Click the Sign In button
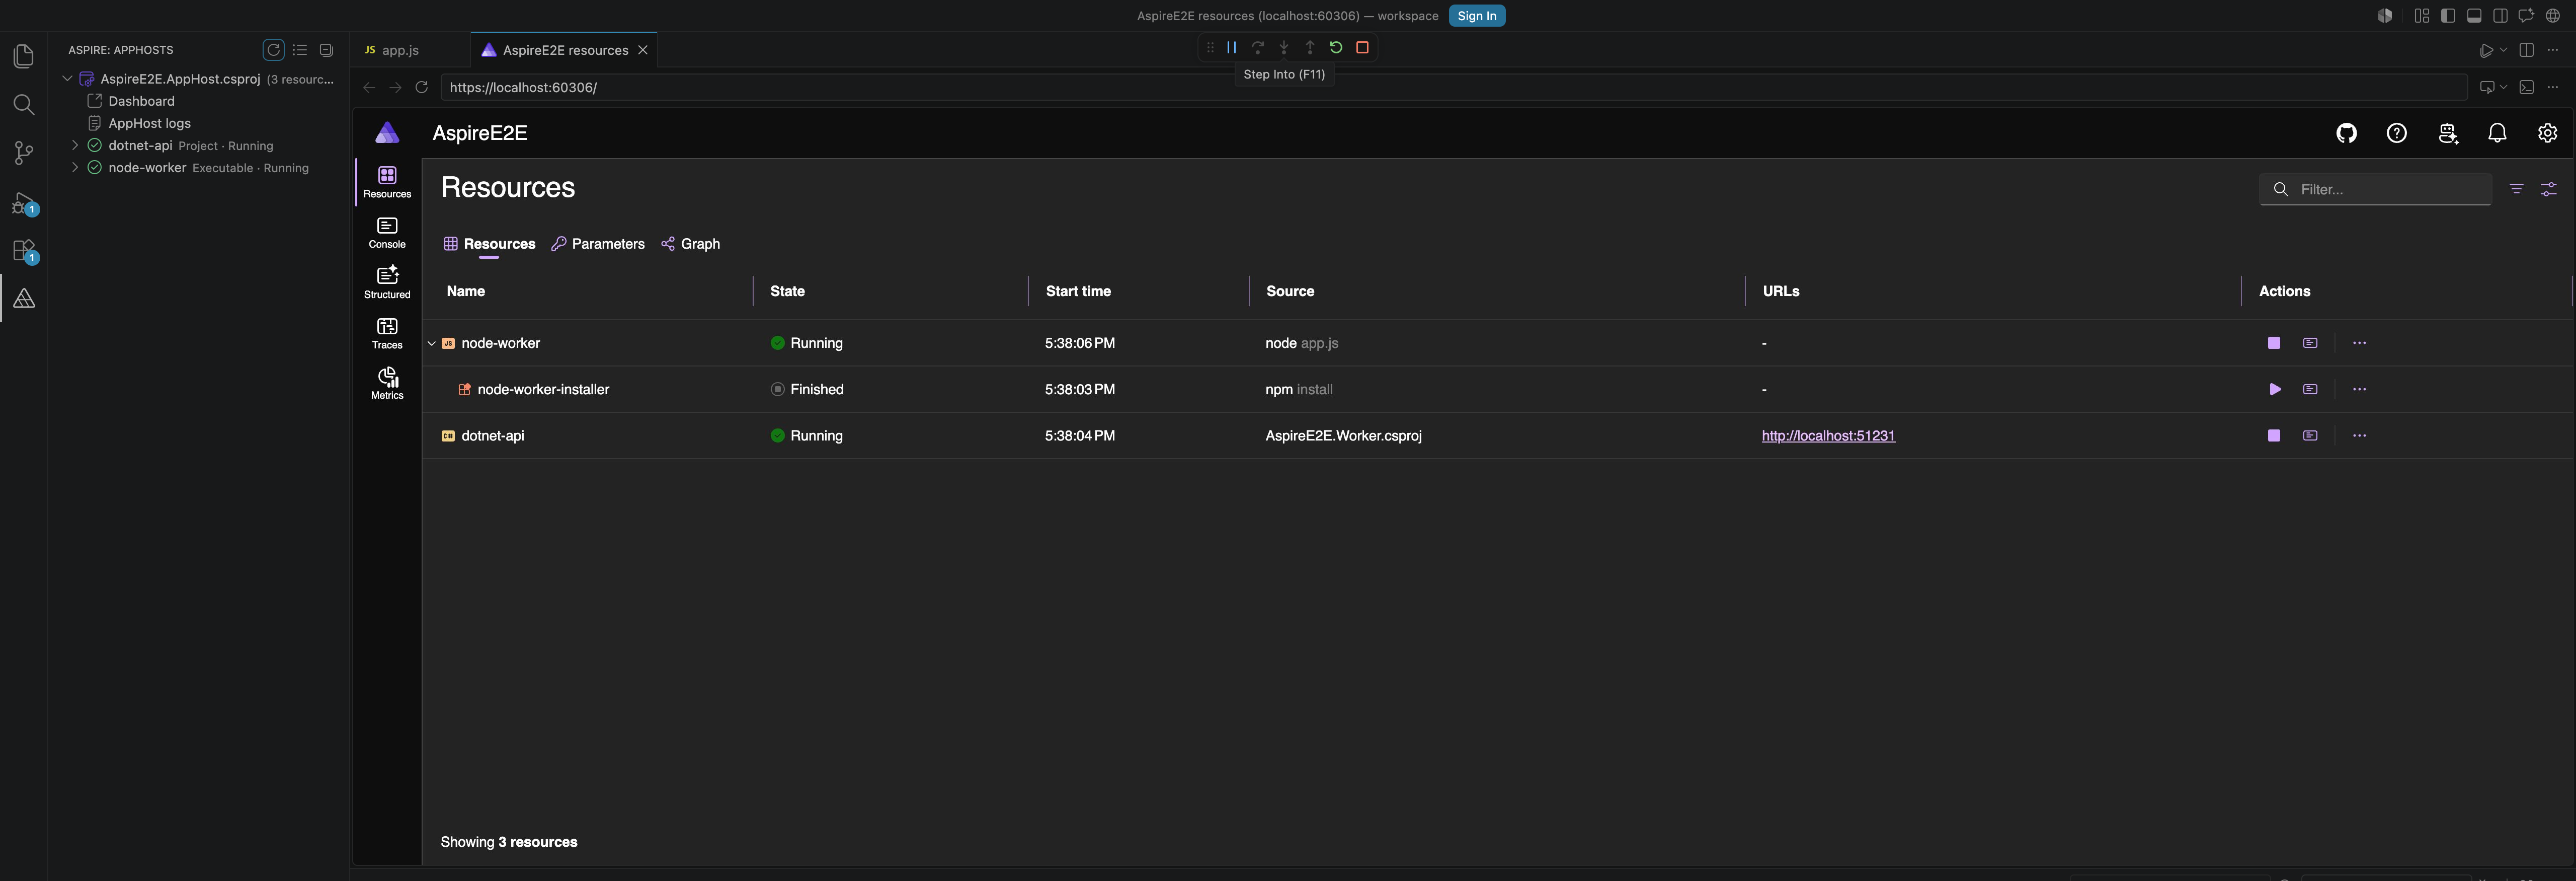The width and height of the screenshot is (2576, 881). click(x=1476, y=15)
